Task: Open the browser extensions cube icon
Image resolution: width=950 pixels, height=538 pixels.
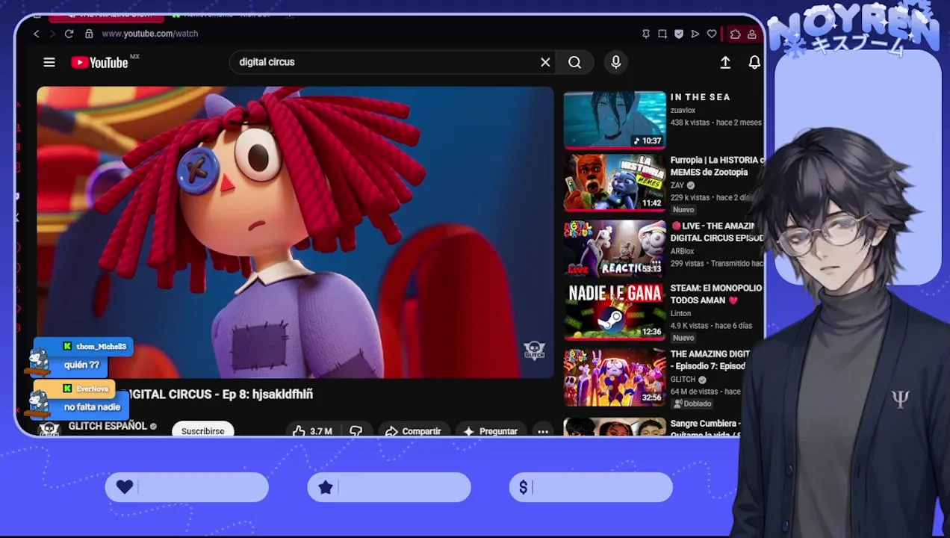Action: (735, 34)
